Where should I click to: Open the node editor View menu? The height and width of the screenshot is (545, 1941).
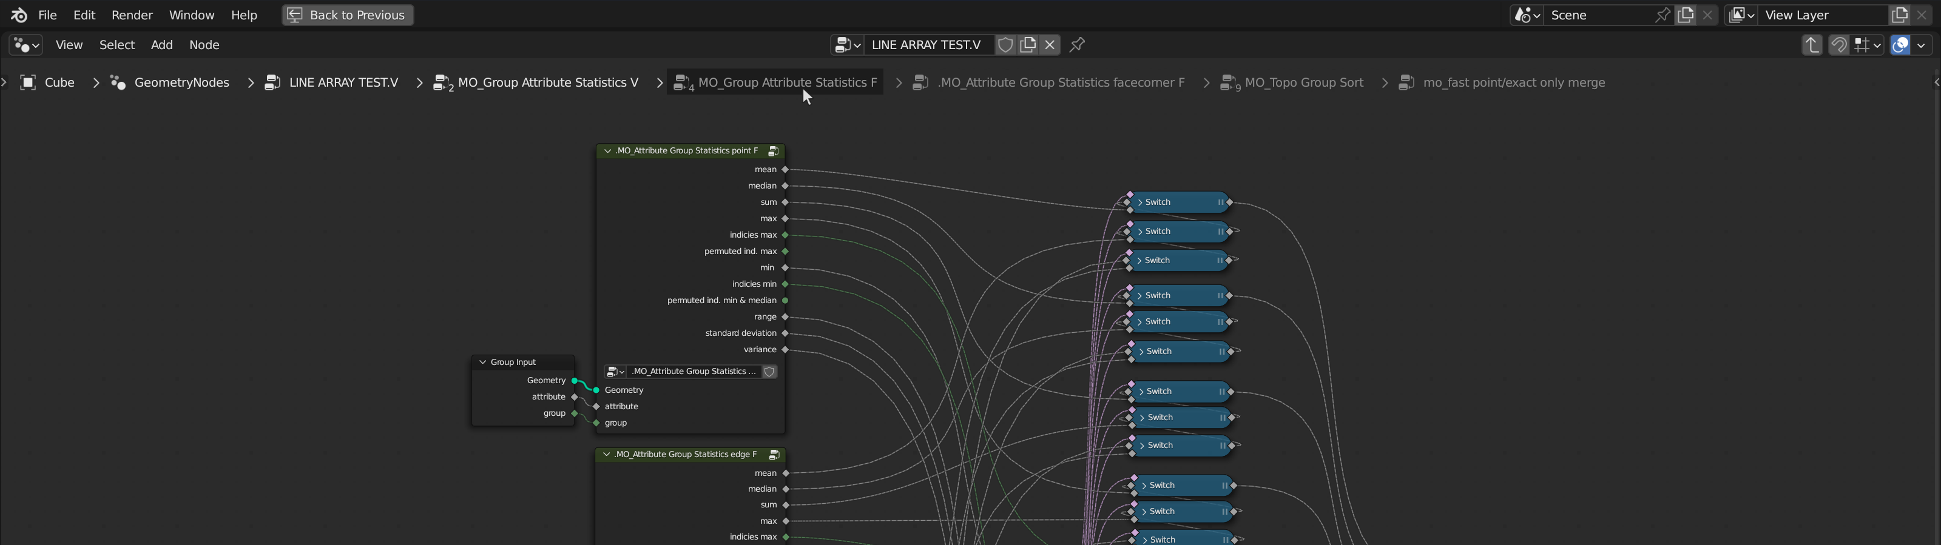pos(69,45)
